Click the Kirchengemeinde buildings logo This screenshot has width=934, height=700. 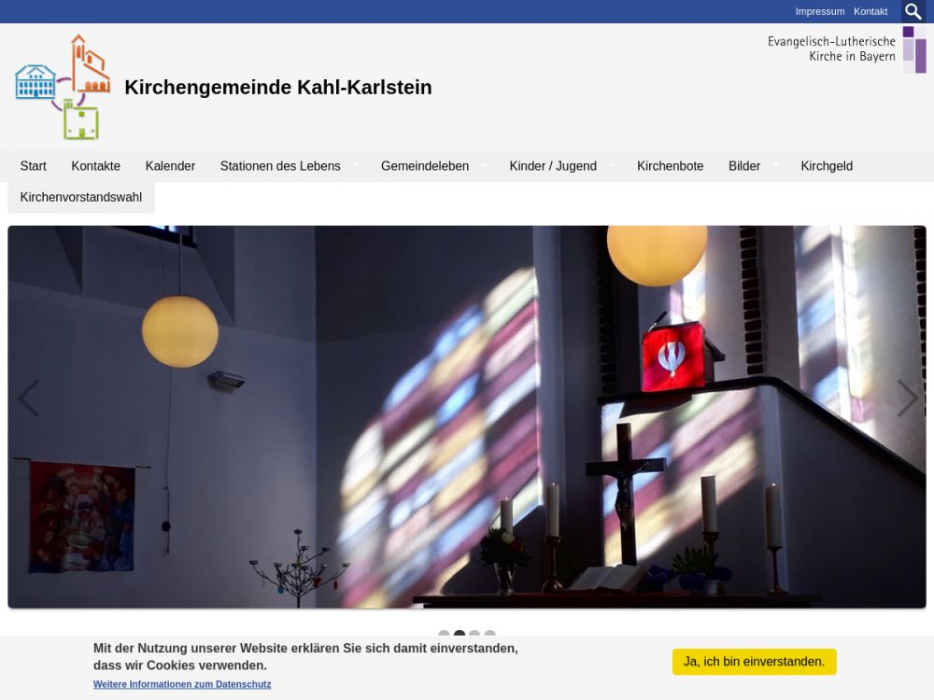[63, 88]
